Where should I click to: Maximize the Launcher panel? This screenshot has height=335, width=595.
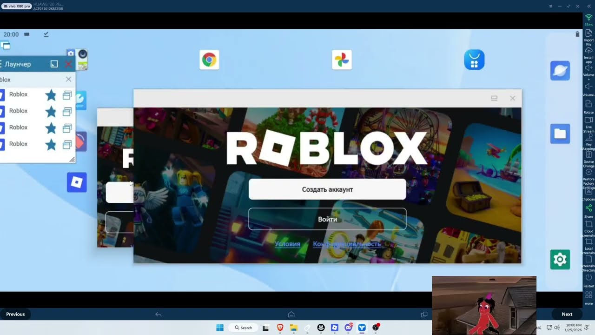coord(54,64)
